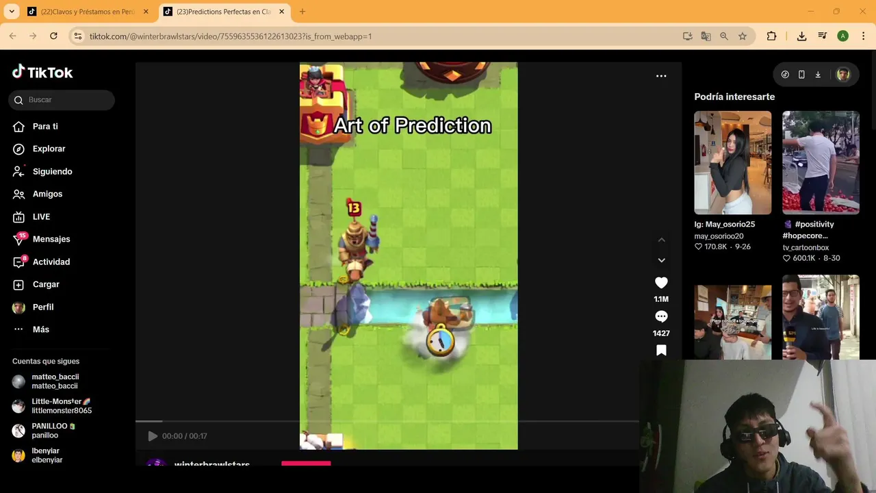The image size is (876, 493).
Task: Close the Predictions Perfectas tab
Action: (x=281, y=12)
